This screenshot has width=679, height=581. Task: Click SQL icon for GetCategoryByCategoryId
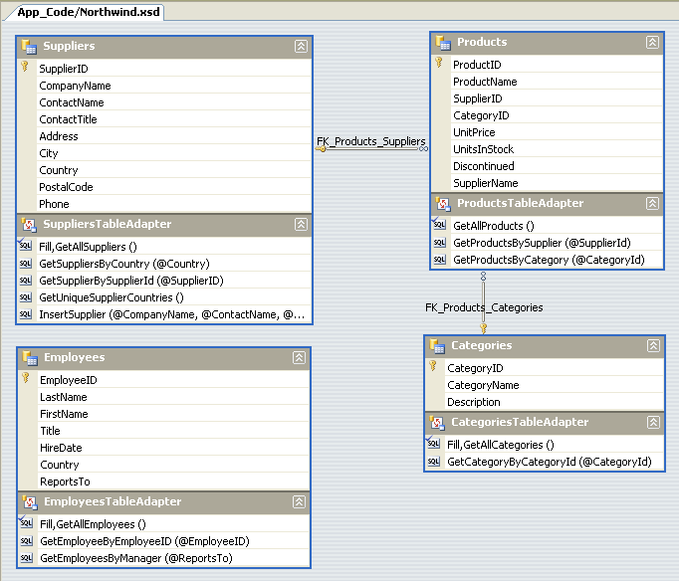click(x=433, y=462)
